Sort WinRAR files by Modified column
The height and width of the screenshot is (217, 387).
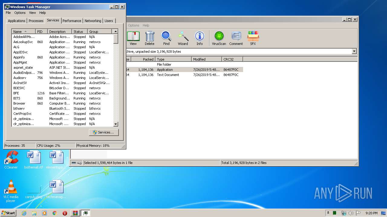point(207,59)
